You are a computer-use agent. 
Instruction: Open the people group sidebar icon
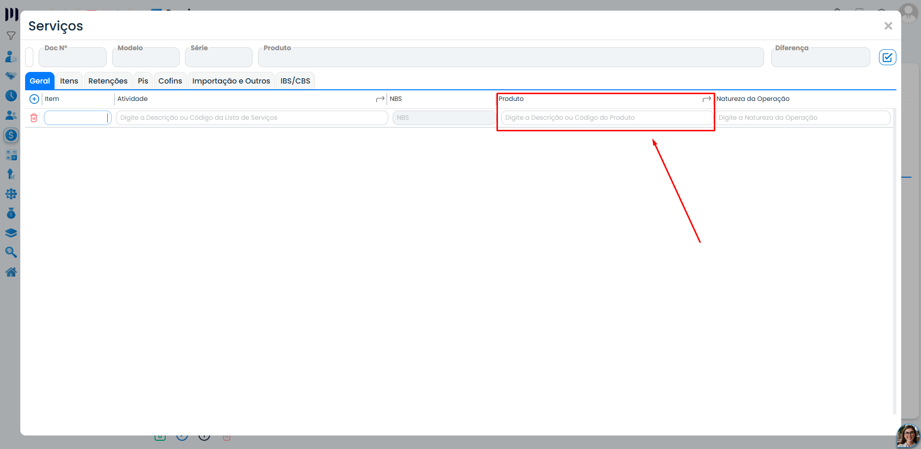pyautogui.click(x=11, y=115)
